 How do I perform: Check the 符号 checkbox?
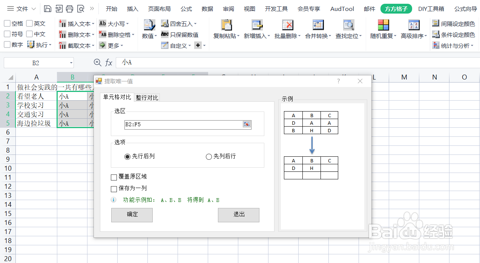click(7, 34)
